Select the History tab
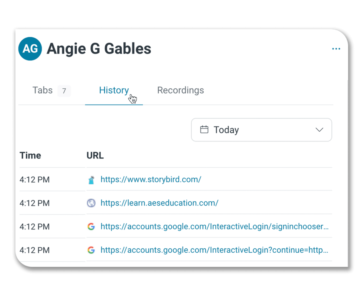The image size is (364, 297). (x=114, y=90)
